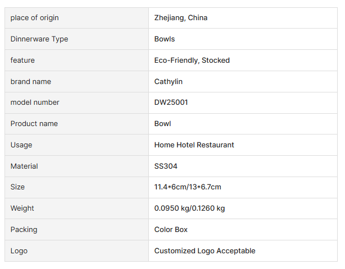345x269 pixels.
Task: Select the 'model number' label
Action: pyautogui.click(x=35, y=103)
